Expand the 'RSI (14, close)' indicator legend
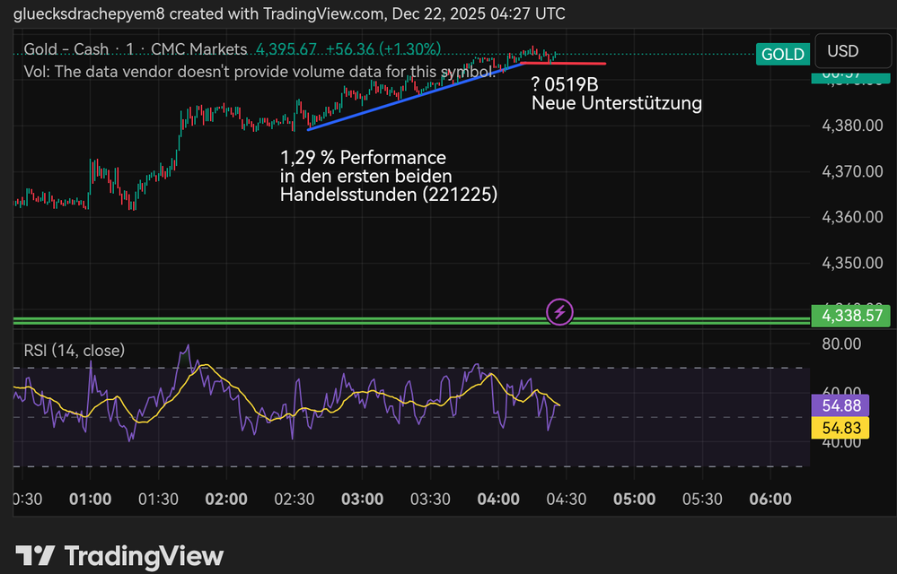The width and height of the screenshot is (897, 574). coord(74,350)
